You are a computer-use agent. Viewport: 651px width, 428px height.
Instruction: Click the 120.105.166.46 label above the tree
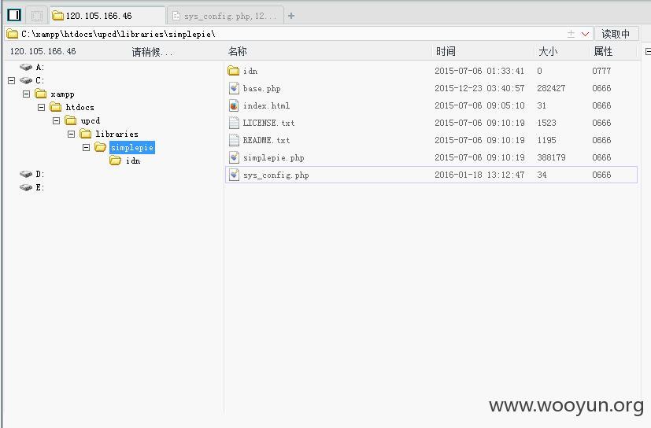pos(43,51)
